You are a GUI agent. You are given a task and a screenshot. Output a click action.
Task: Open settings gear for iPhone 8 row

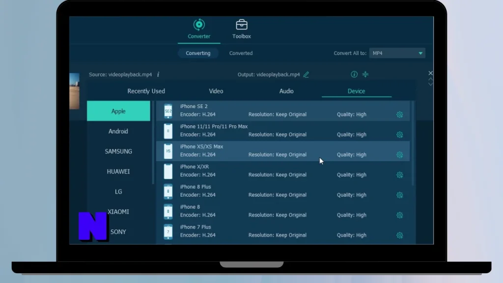[x=400, y=215]
